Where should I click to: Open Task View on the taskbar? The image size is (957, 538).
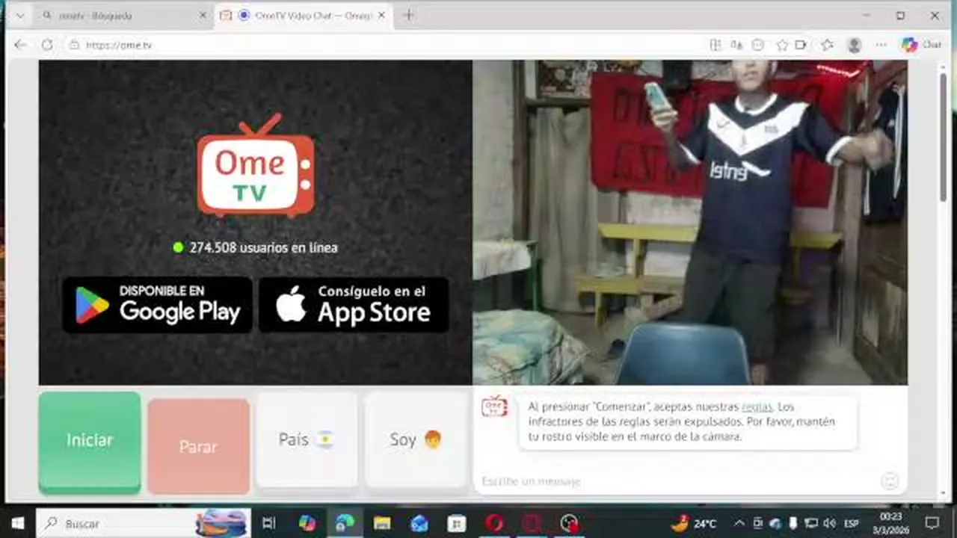pos(269,523)
